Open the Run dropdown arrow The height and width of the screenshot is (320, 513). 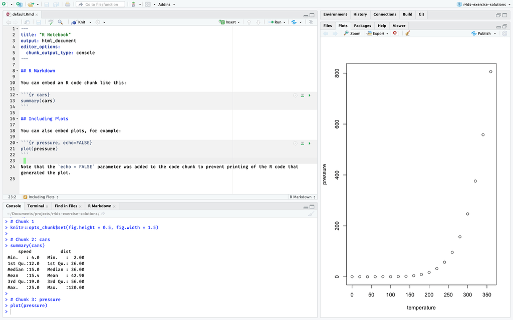285,22
